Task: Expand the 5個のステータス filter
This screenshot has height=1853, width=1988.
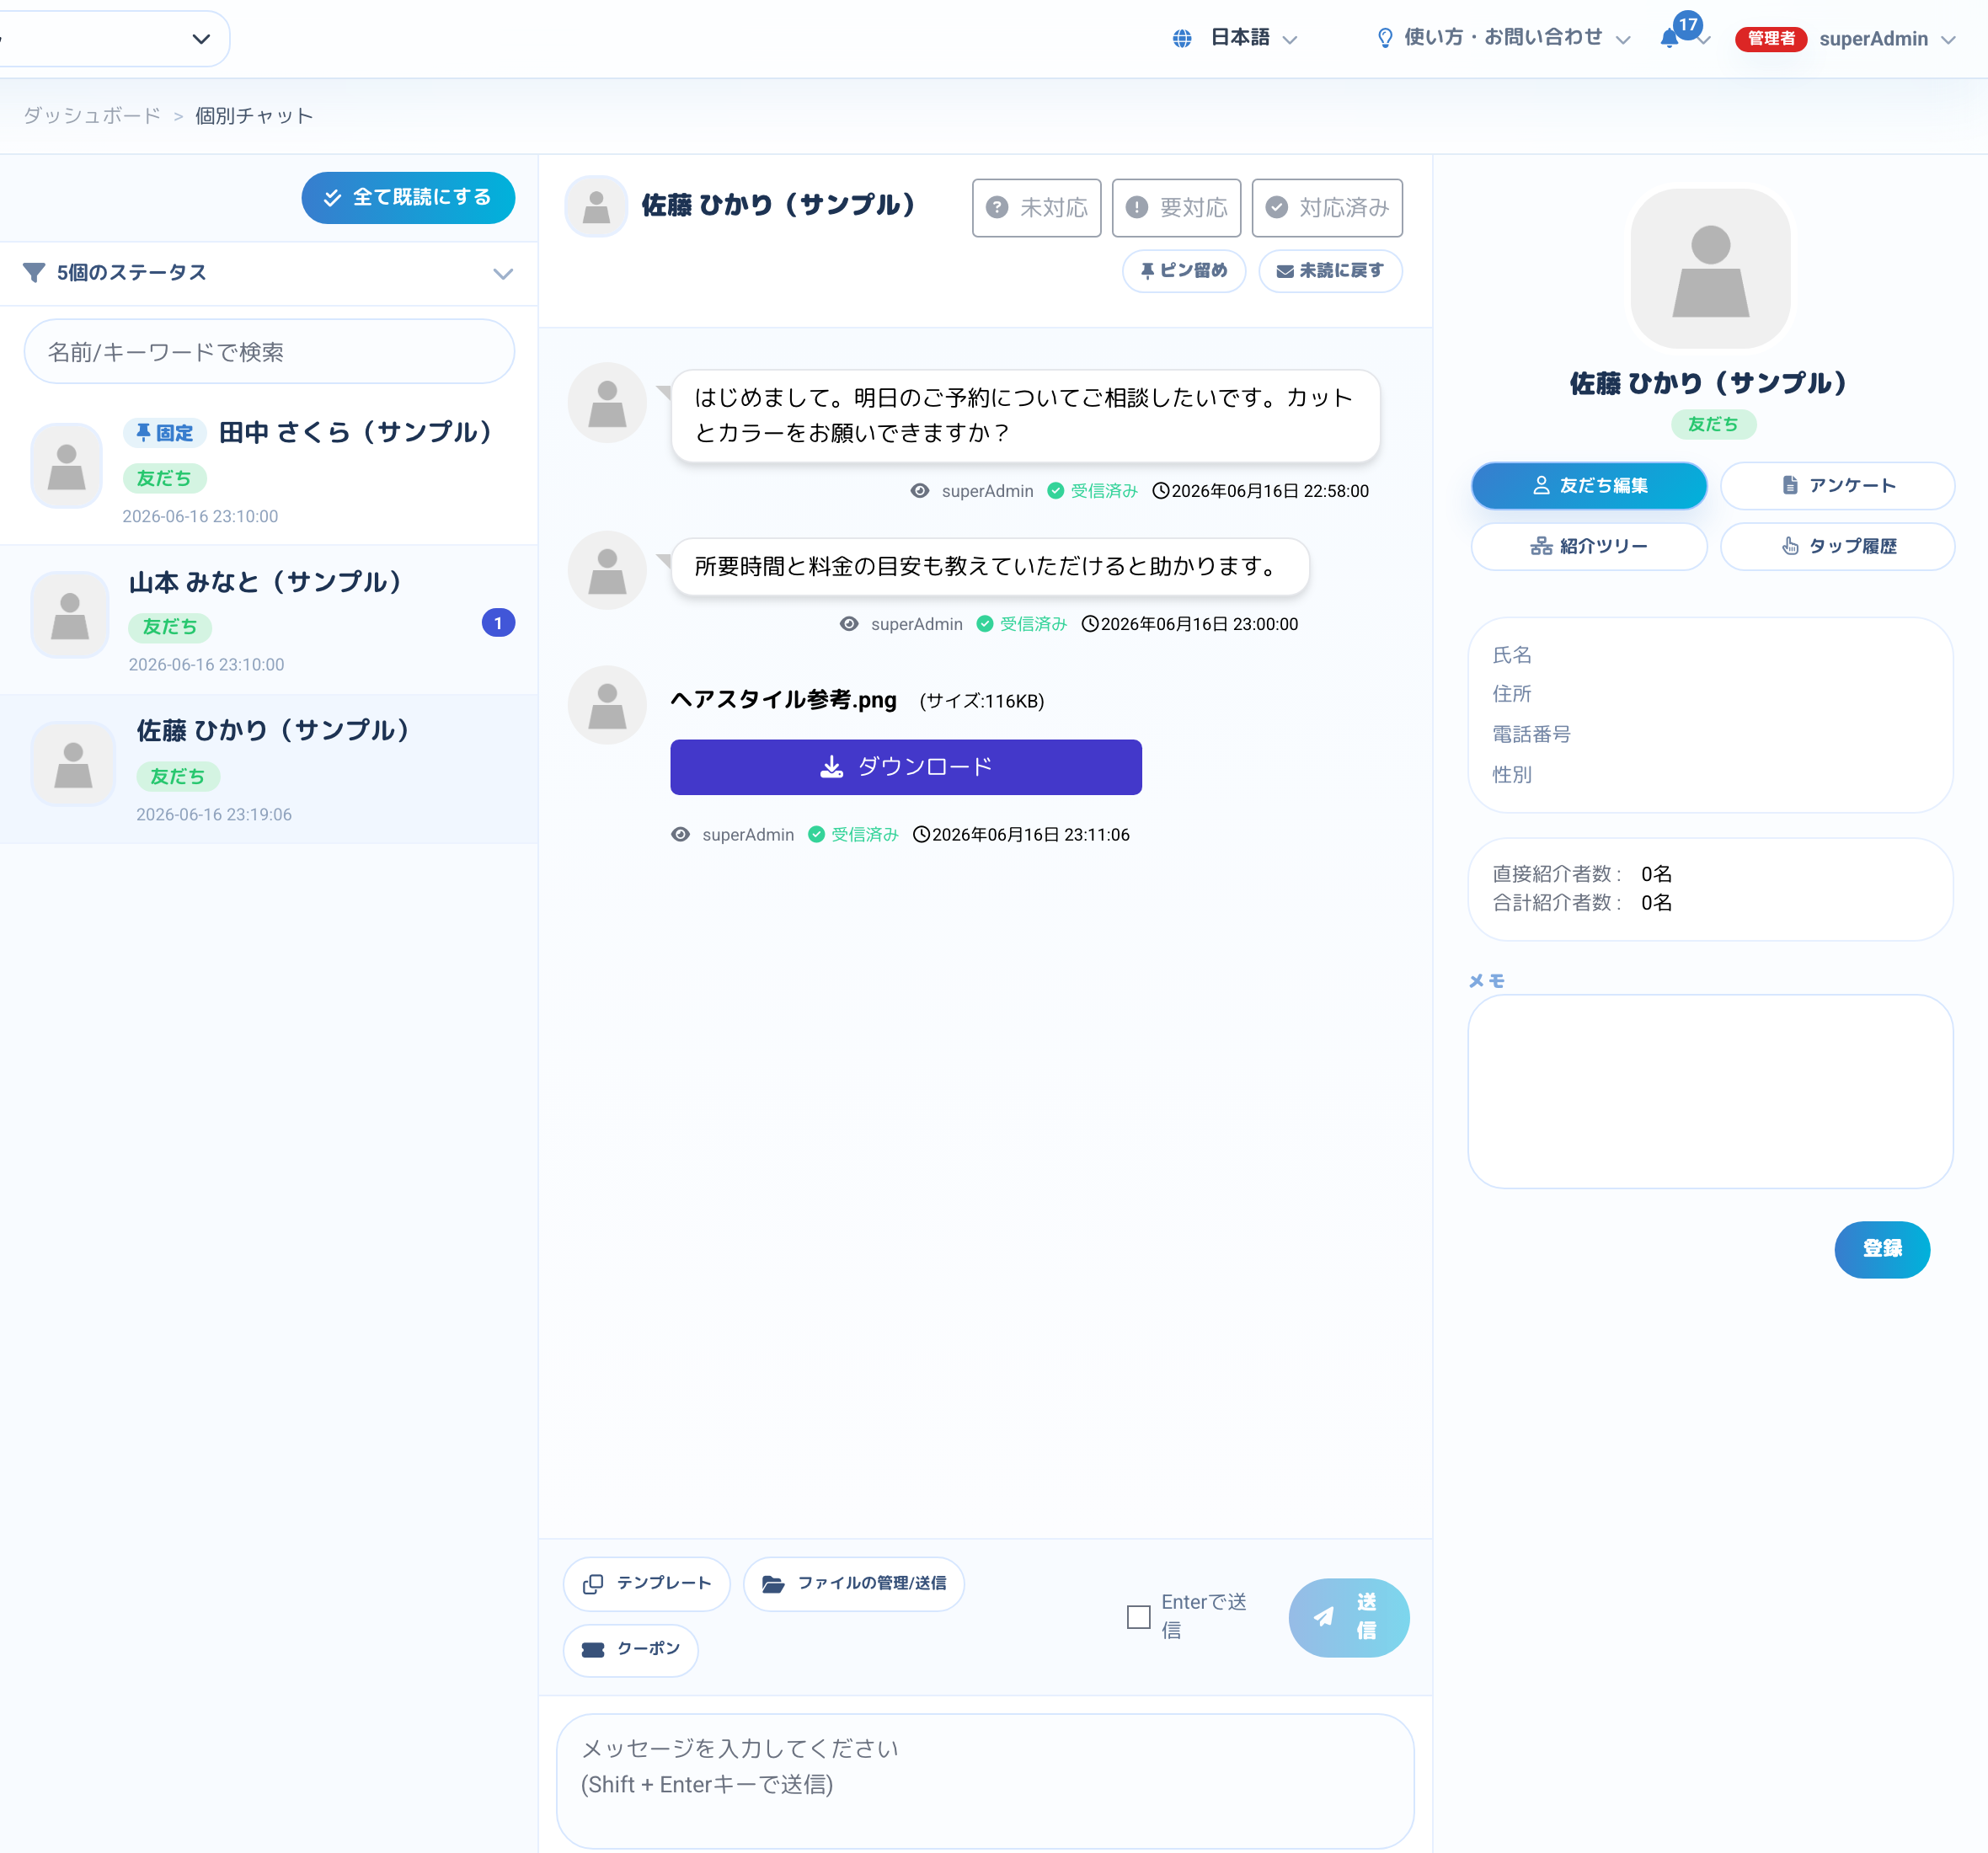Action: tap(269, 273)
